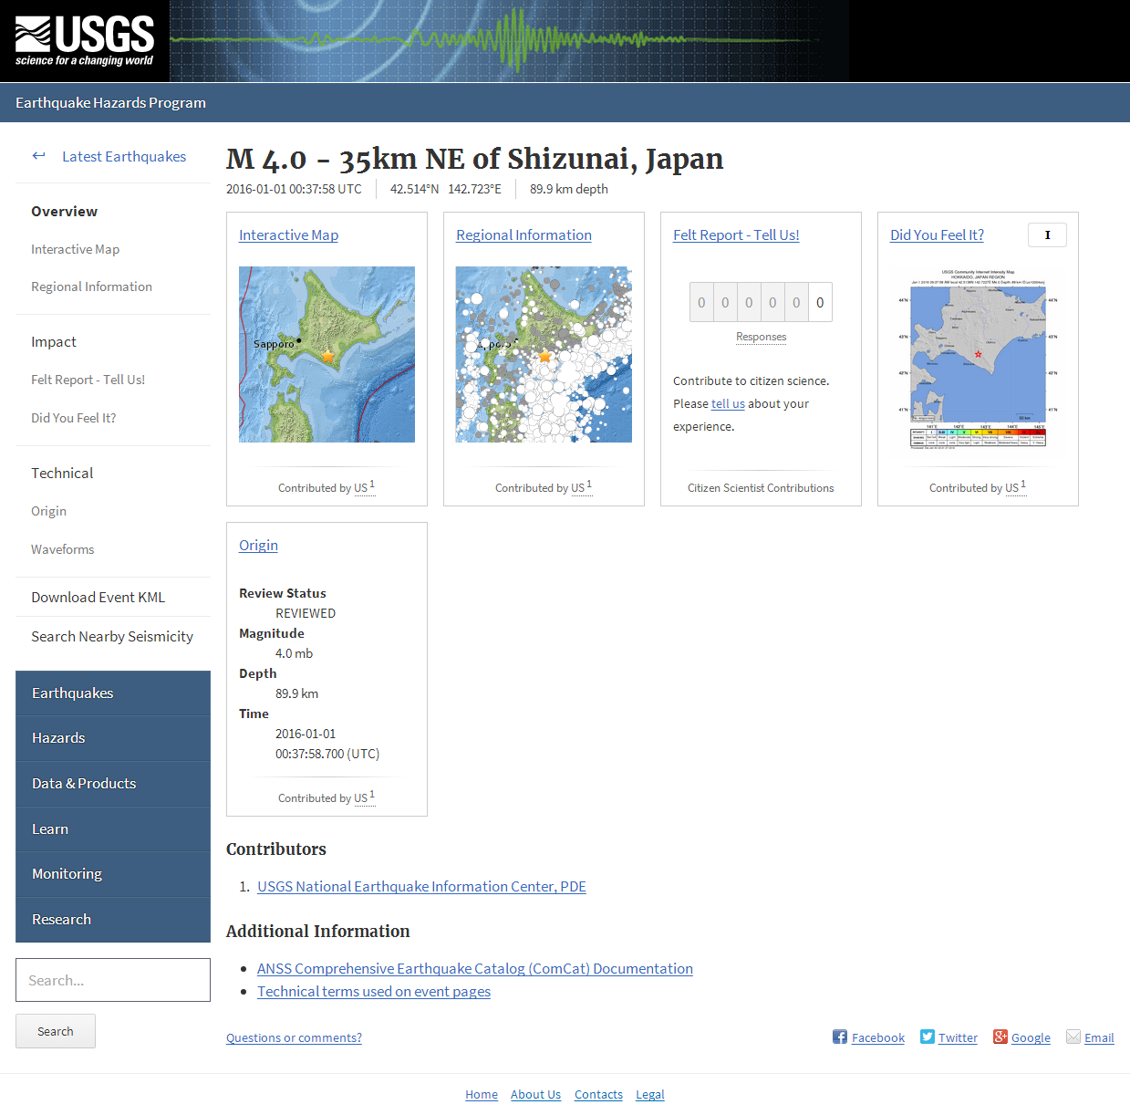Open the Interactive Map card title link
The image size is (1130, 1115).
(288, 234)
